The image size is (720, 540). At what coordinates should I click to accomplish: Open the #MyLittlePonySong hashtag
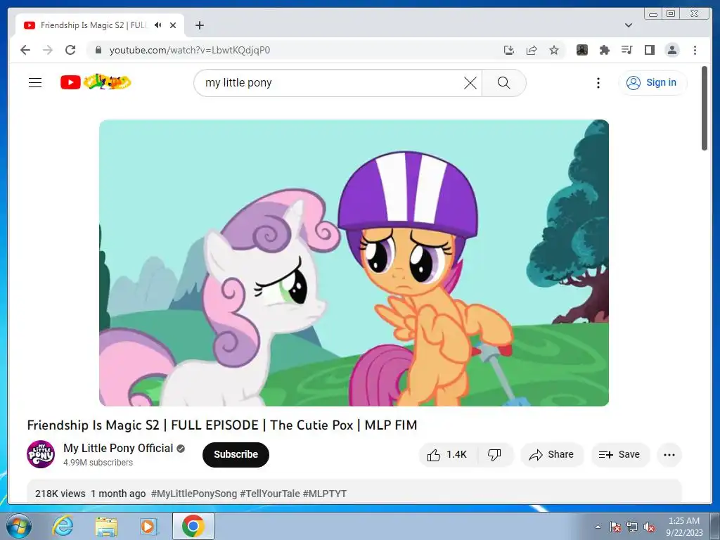[x=194, y=494]
